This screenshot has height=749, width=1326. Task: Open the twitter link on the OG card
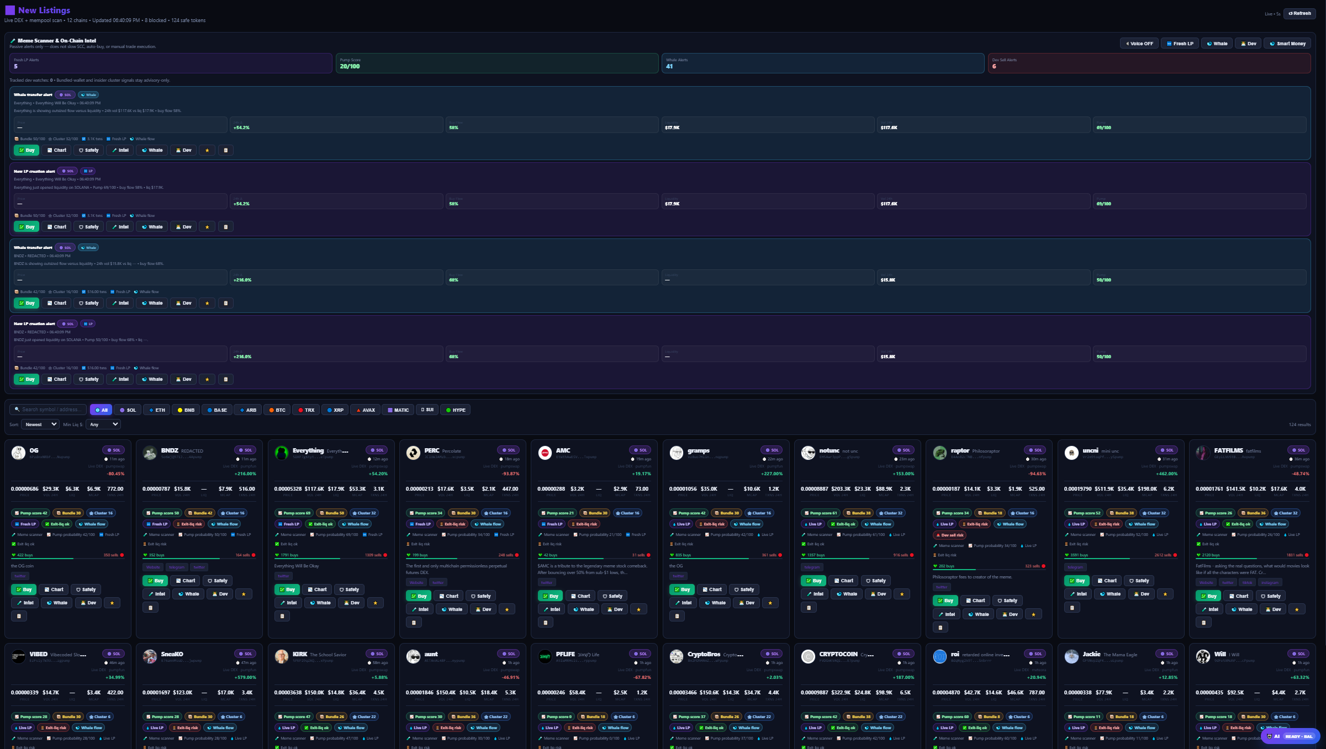tap(20, 576)
